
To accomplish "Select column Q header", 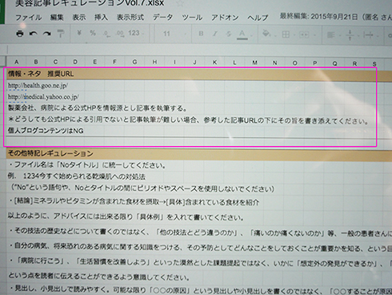I will (334, 63).
